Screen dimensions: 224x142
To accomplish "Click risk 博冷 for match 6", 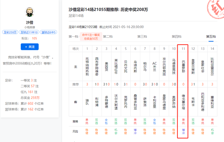I will pyautogui.click(x=135, y=131).
